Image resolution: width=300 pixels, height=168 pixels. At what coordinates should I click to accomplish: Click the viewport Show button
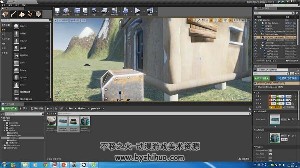point(84,20)
